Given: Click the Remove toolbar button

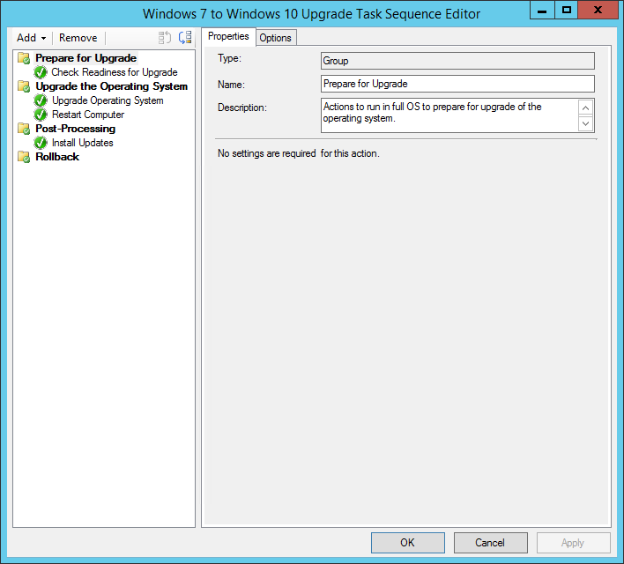Looking at the screenshot, I should click(x=78, y=38).
